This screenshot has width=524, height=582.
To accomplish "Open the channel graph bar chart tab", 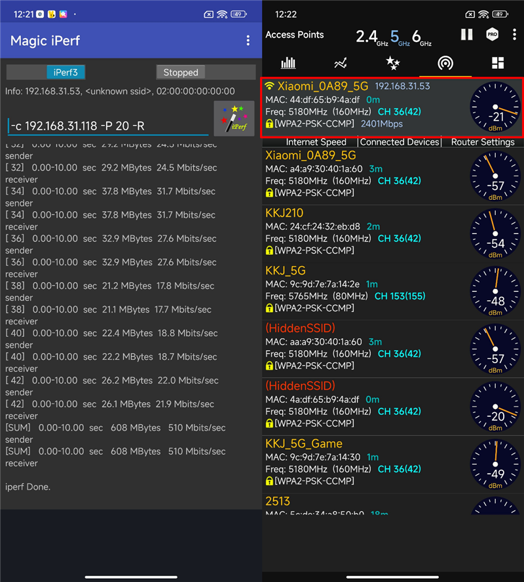I will [x=288, y=63].
